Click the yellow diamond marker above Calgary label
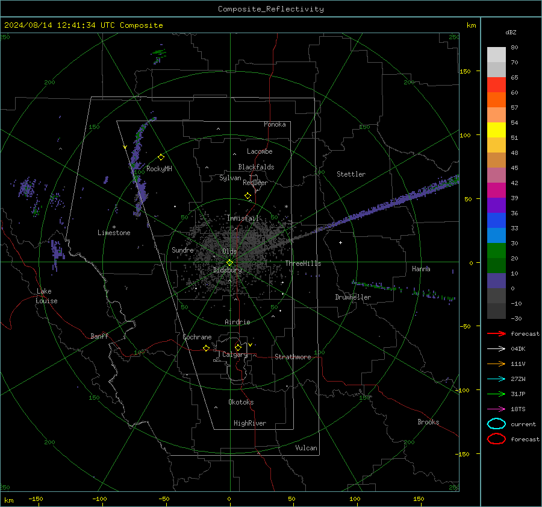The height and width of the screenshot is (507, 542). coord(238,347)
